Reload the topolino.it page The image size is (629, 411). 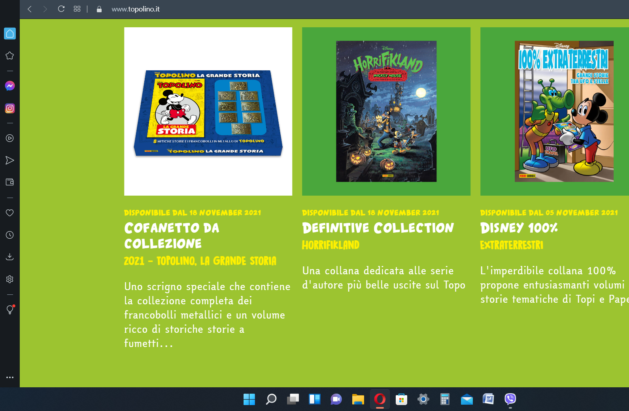[x=61, y=9]
